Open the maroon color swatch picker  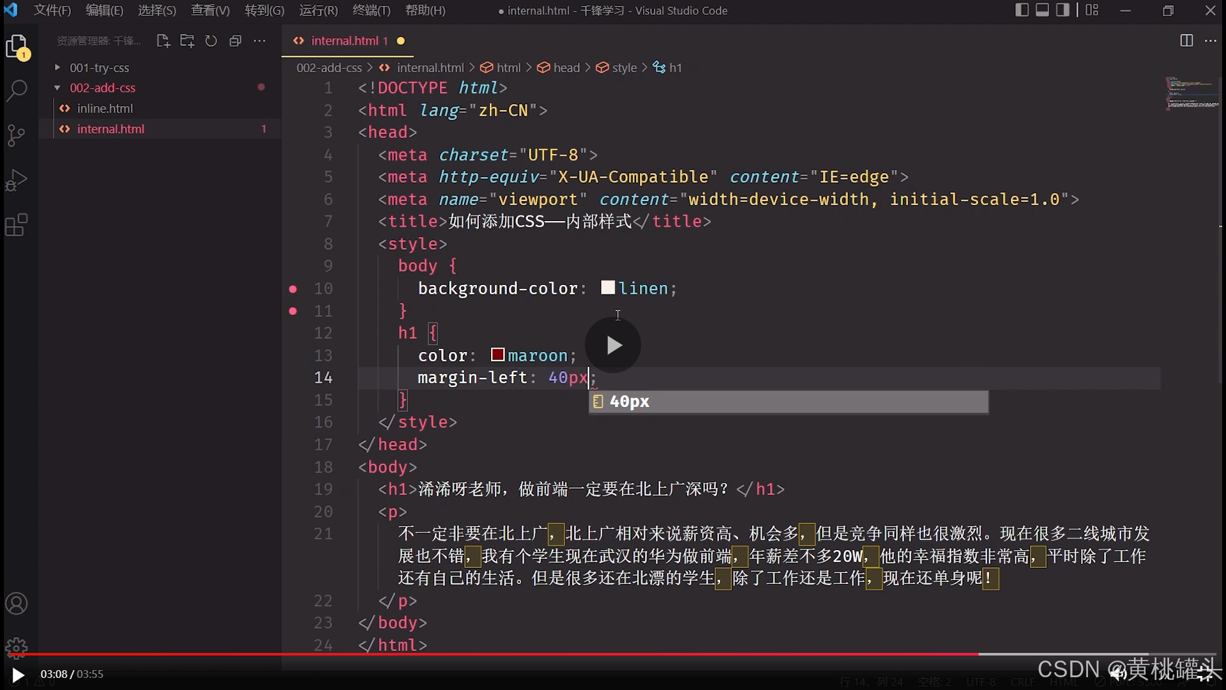coord(498,354)
